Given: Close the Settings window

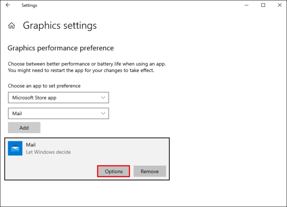Looking at the screenshot, I should pos(280,5).
